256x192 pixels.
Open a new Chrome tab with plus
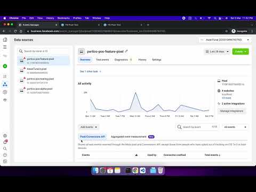click(148, 25)
